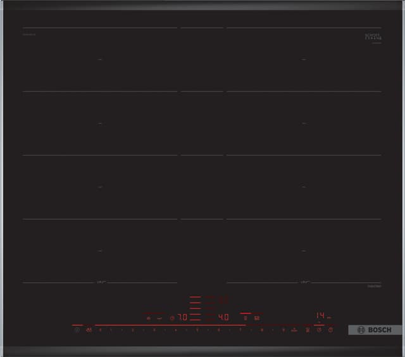
Task: Toggle the right FlexInduction zone link marker
Action: [304, 282]
